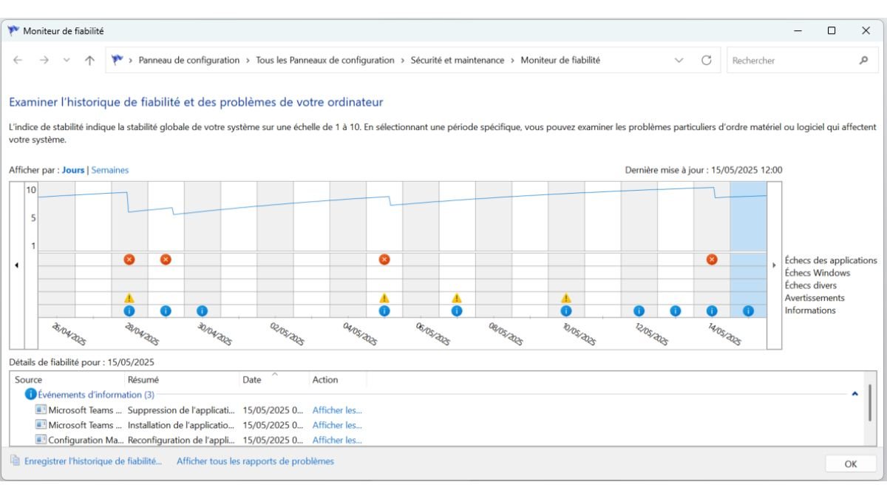Open the address bar dropdown chevron

(x=679, y=60)
